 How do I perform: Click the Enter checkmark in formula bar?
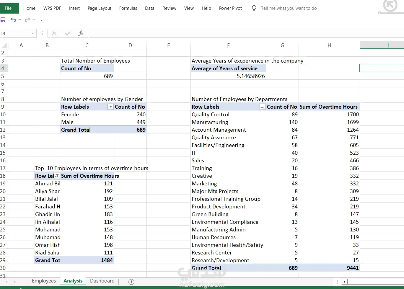(x=68, y=33)
